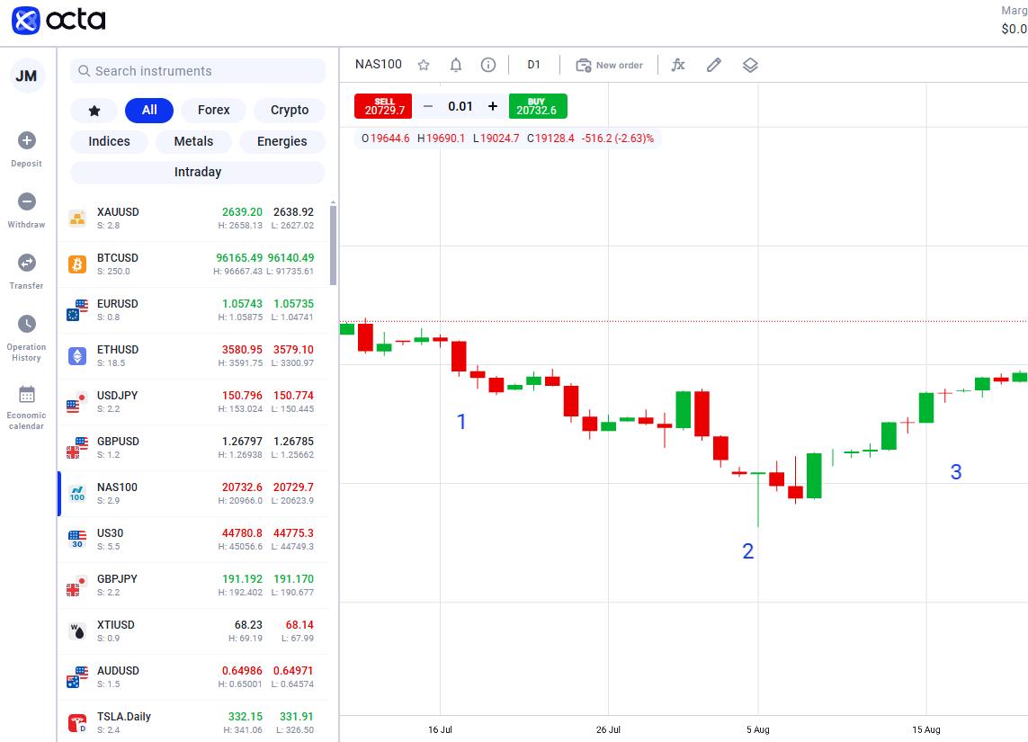Click the AUDUSD flag icon

(x=77, y=677)
